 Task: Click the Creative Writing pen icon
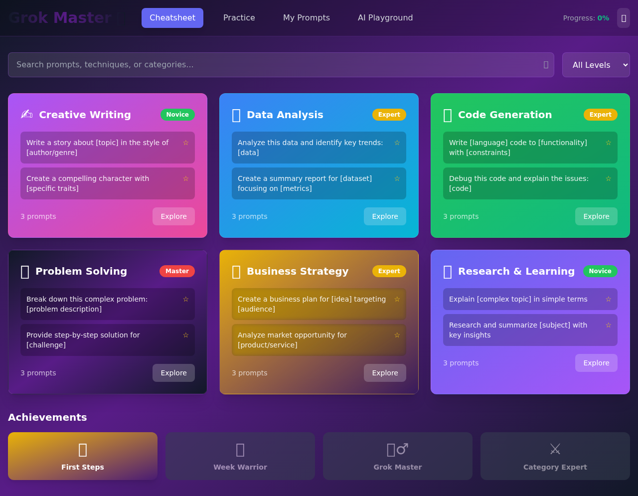[x=26, y=115]
